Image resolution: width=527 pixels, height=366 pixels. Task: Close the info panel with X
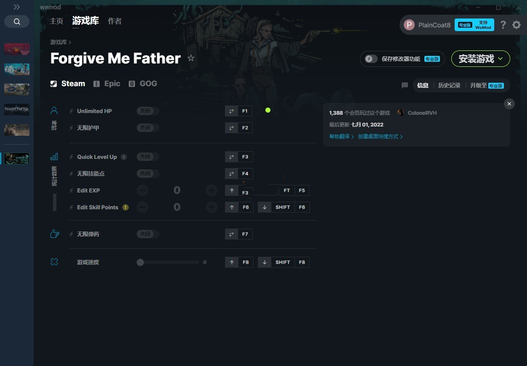coord(509,104)
